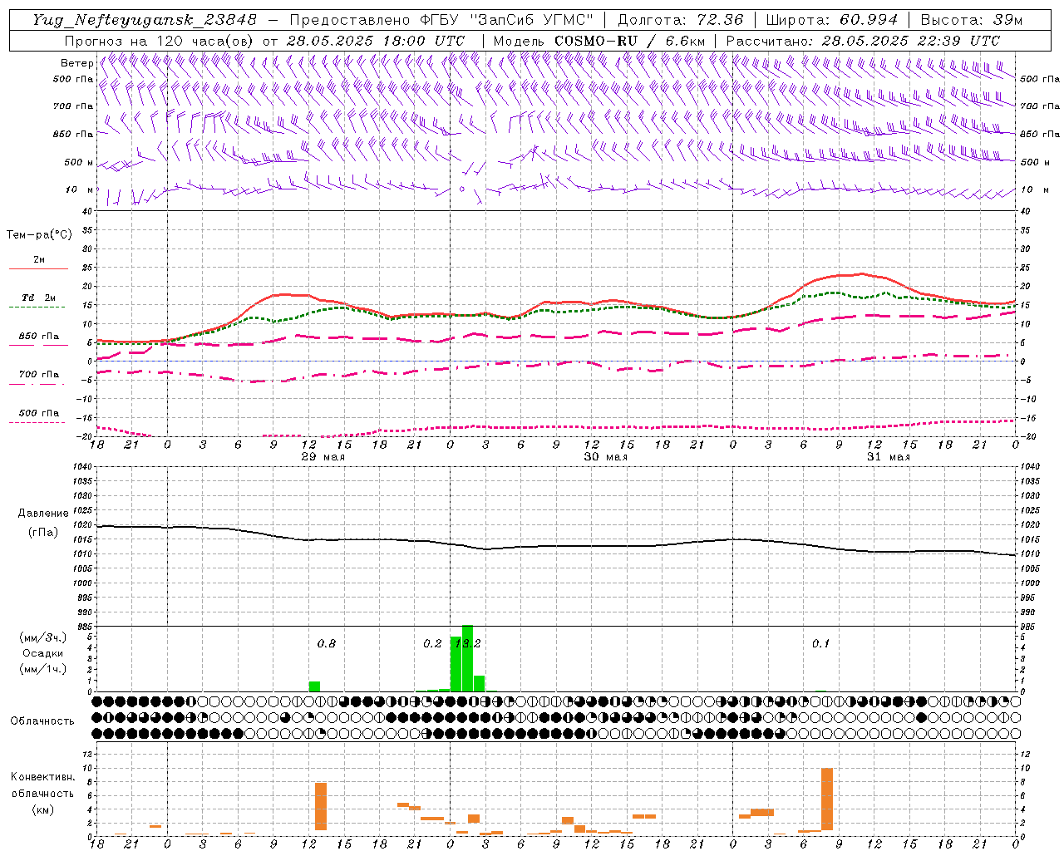
Task: Click the tallest green precipitation bar
Action: pos(467,658)
